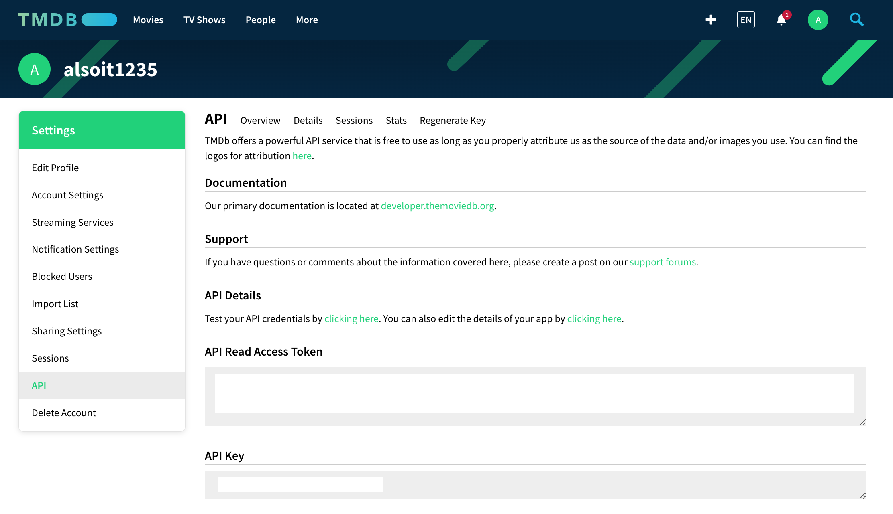Screen dimensions: 893x514
Task: Open the Movies menu
Action: [148, 20]
